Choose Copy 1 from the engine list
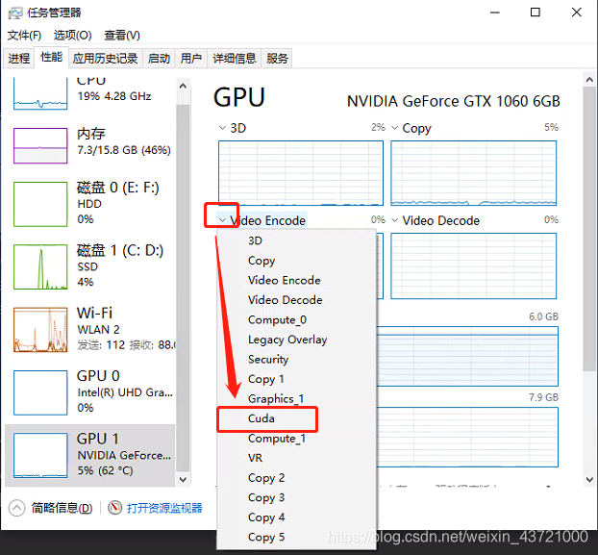Image resolution: width=598 pixels, height=555 pixels. pos(296,379)
